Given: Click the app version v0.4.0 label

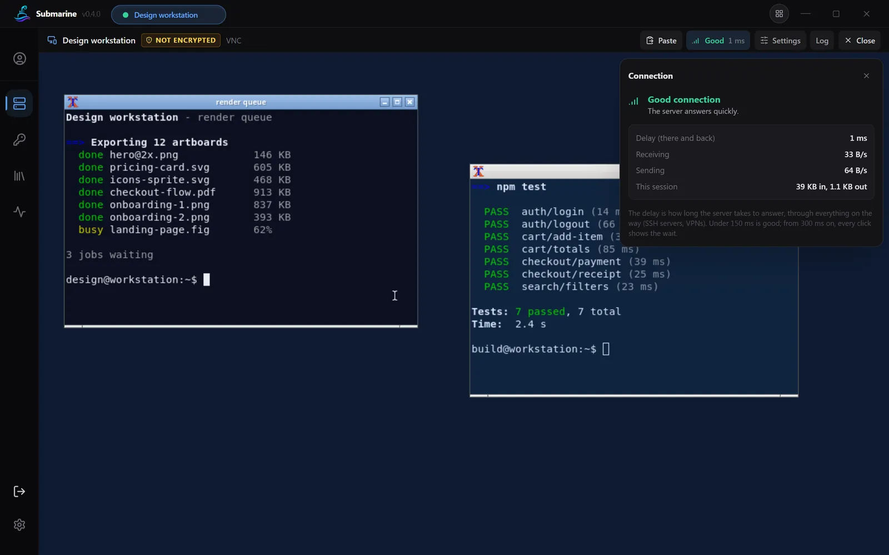Looking at the screenshot, I should [91, 14].
